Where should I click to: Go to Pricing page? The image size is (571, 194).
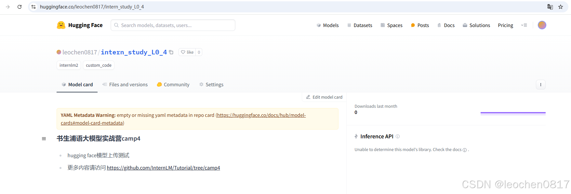coord(506,25)
